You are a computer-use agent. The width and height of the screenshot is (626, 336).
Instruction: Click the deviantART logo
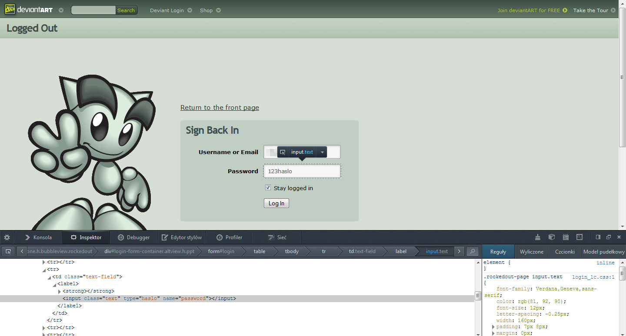(x=29, y=9)
